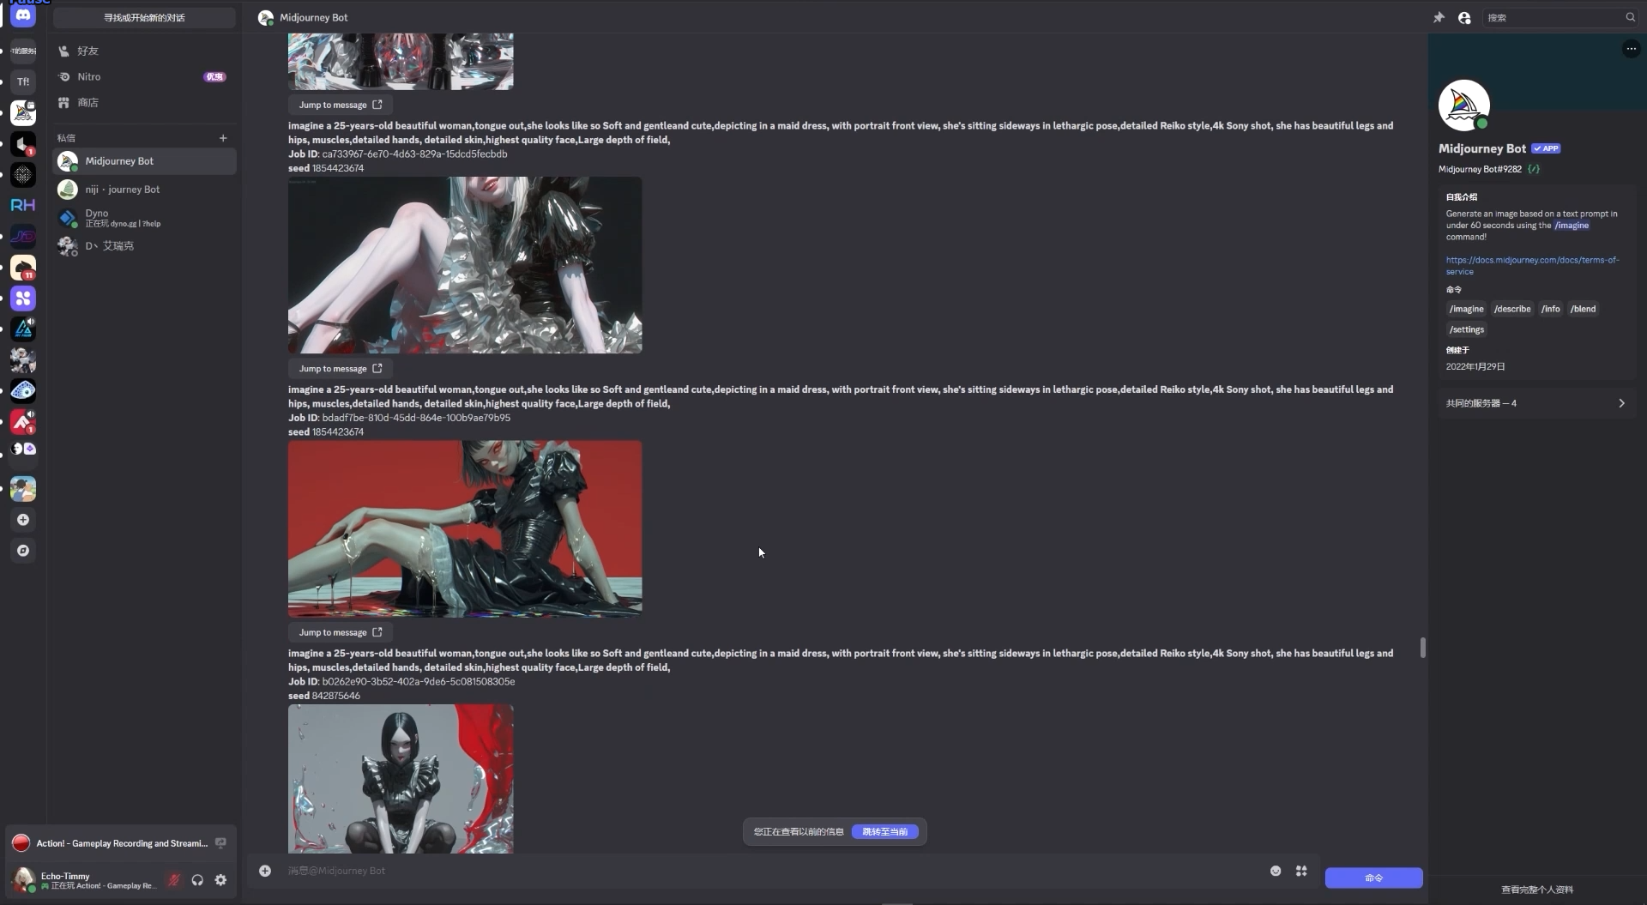Click the verified APP badge beside Midjourney Bot
The image size is (1647, 905).
(1546, 148)
